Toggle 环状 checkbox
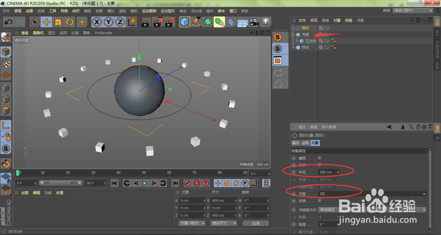Screen dimensions: 441x235 (319, 165)
